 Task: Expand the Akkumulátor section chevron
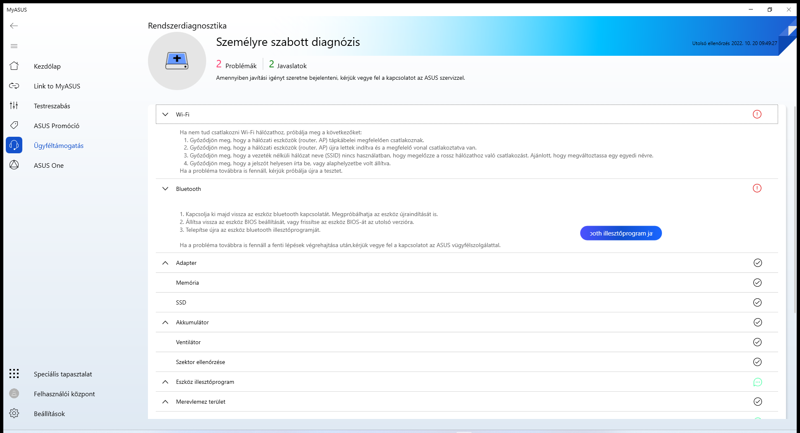pyautogui.click(x=165, y=322)
